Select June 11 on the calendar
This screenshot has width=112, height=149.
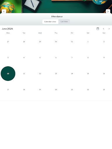point(24,74)
